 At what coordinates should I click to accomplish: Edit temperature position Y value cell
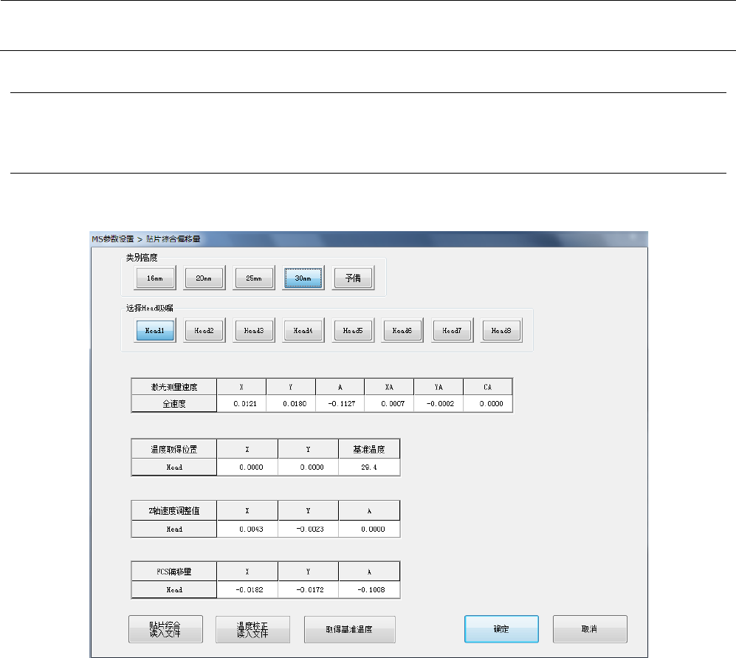(x=308, y=467)
